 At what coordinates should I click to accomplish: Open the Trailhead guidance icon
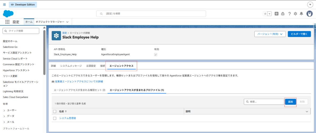(x=283, y=14)
